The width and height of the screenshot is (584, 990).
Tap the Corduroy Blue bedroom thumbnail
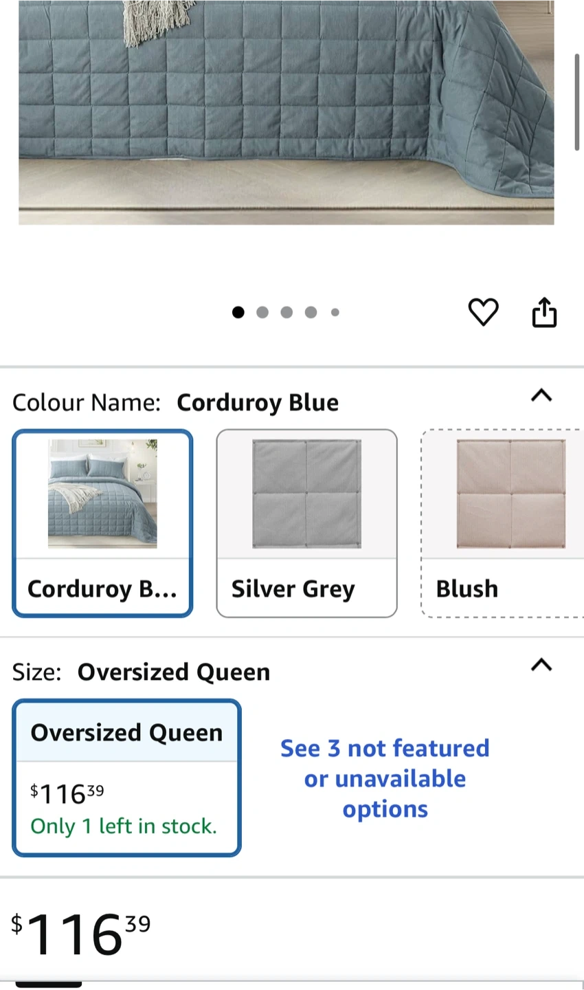[102, 494]
